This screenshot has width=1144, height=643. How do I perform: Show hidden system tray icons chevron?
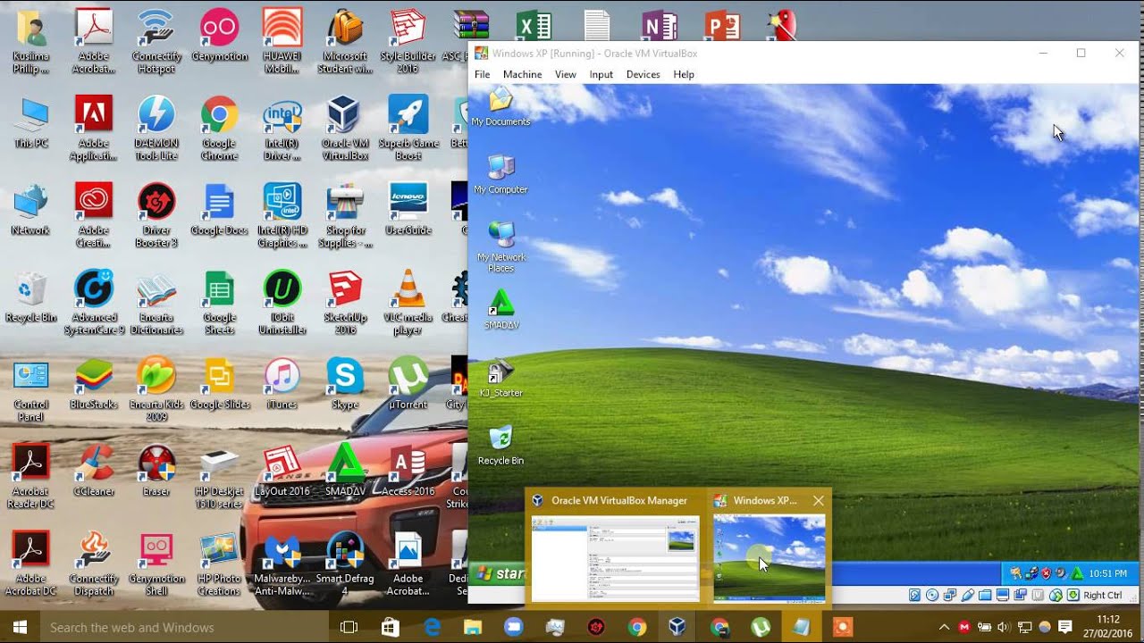click(944, 627)
